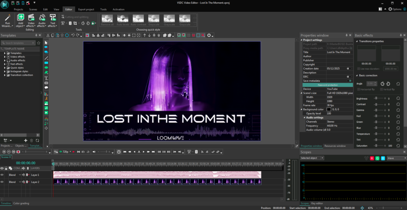The width and height of the screenshot is (407, 210).
Task: Click the trash Delete icon in canvas toolbar
Action: 62,35
